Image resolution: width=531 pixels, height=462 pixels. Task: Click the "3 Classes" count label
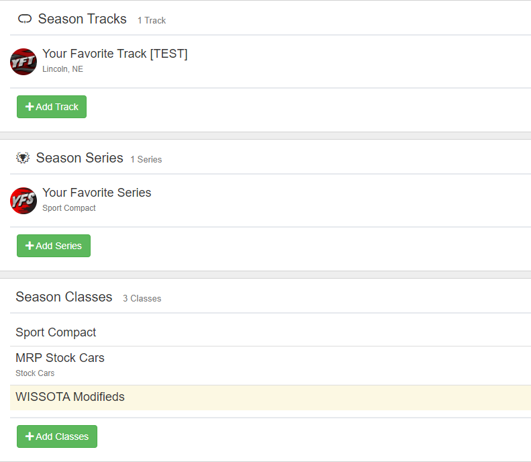click(142, 299)
